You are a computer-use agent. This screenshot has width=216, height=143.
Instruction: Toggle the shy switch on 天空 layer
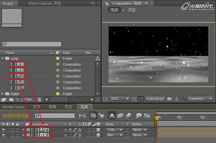click(x=66, y=130)
